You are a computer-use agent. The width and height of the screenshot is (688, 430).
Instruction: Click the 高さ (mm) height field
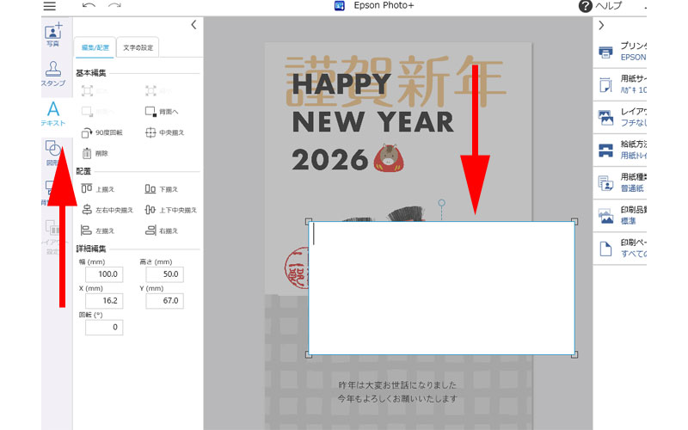[x=164, y=274]
